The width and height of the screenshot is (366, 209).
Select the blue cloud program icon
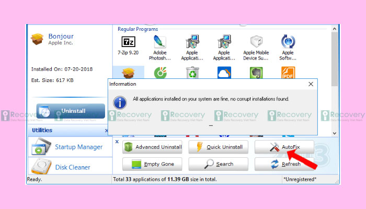[x=224, y=73]
